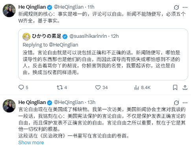Click reply icon on first tweet

click(21, 87)
